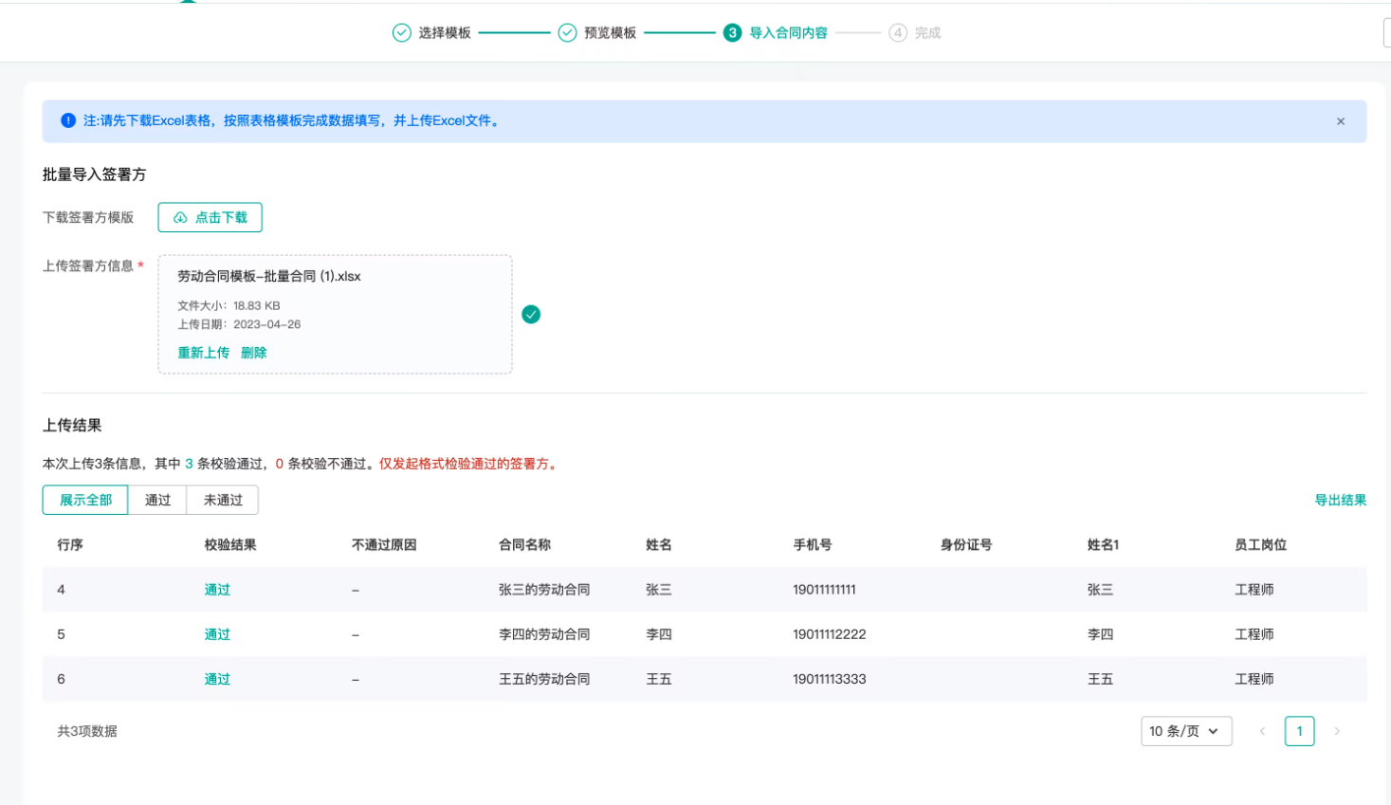Click 点击下载 to download the template
The width and height of the screenshot is (1391, 805).
click(210, 217)
